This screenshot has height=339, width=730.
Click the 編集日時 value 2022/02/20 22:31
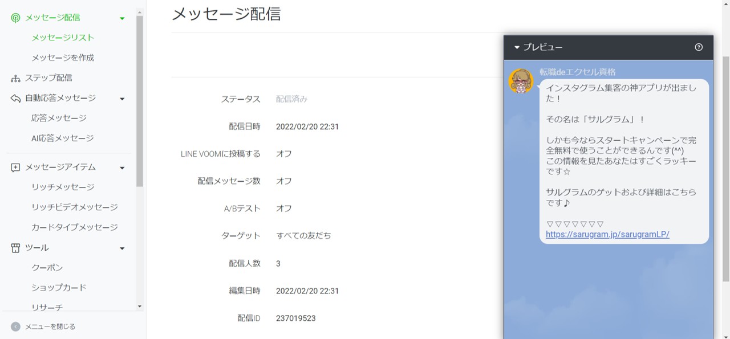(x=307, y=291)
